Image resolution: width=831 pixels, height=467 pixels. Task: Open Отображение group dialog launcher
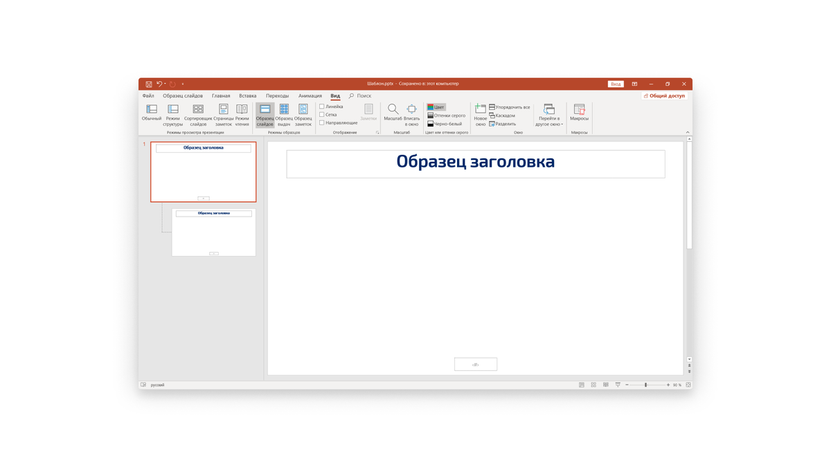[377, 132]
